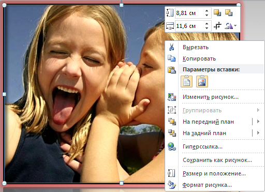Click the Change Picture icon
The image size is (265, 192).
[172, 97]
